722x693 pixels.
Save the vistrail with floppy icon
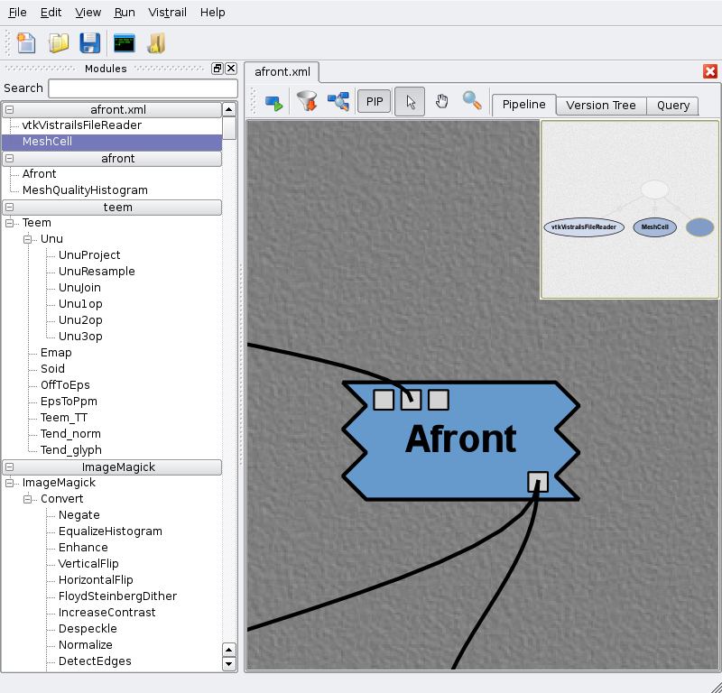pyautogui.click(x=89, y=42)
